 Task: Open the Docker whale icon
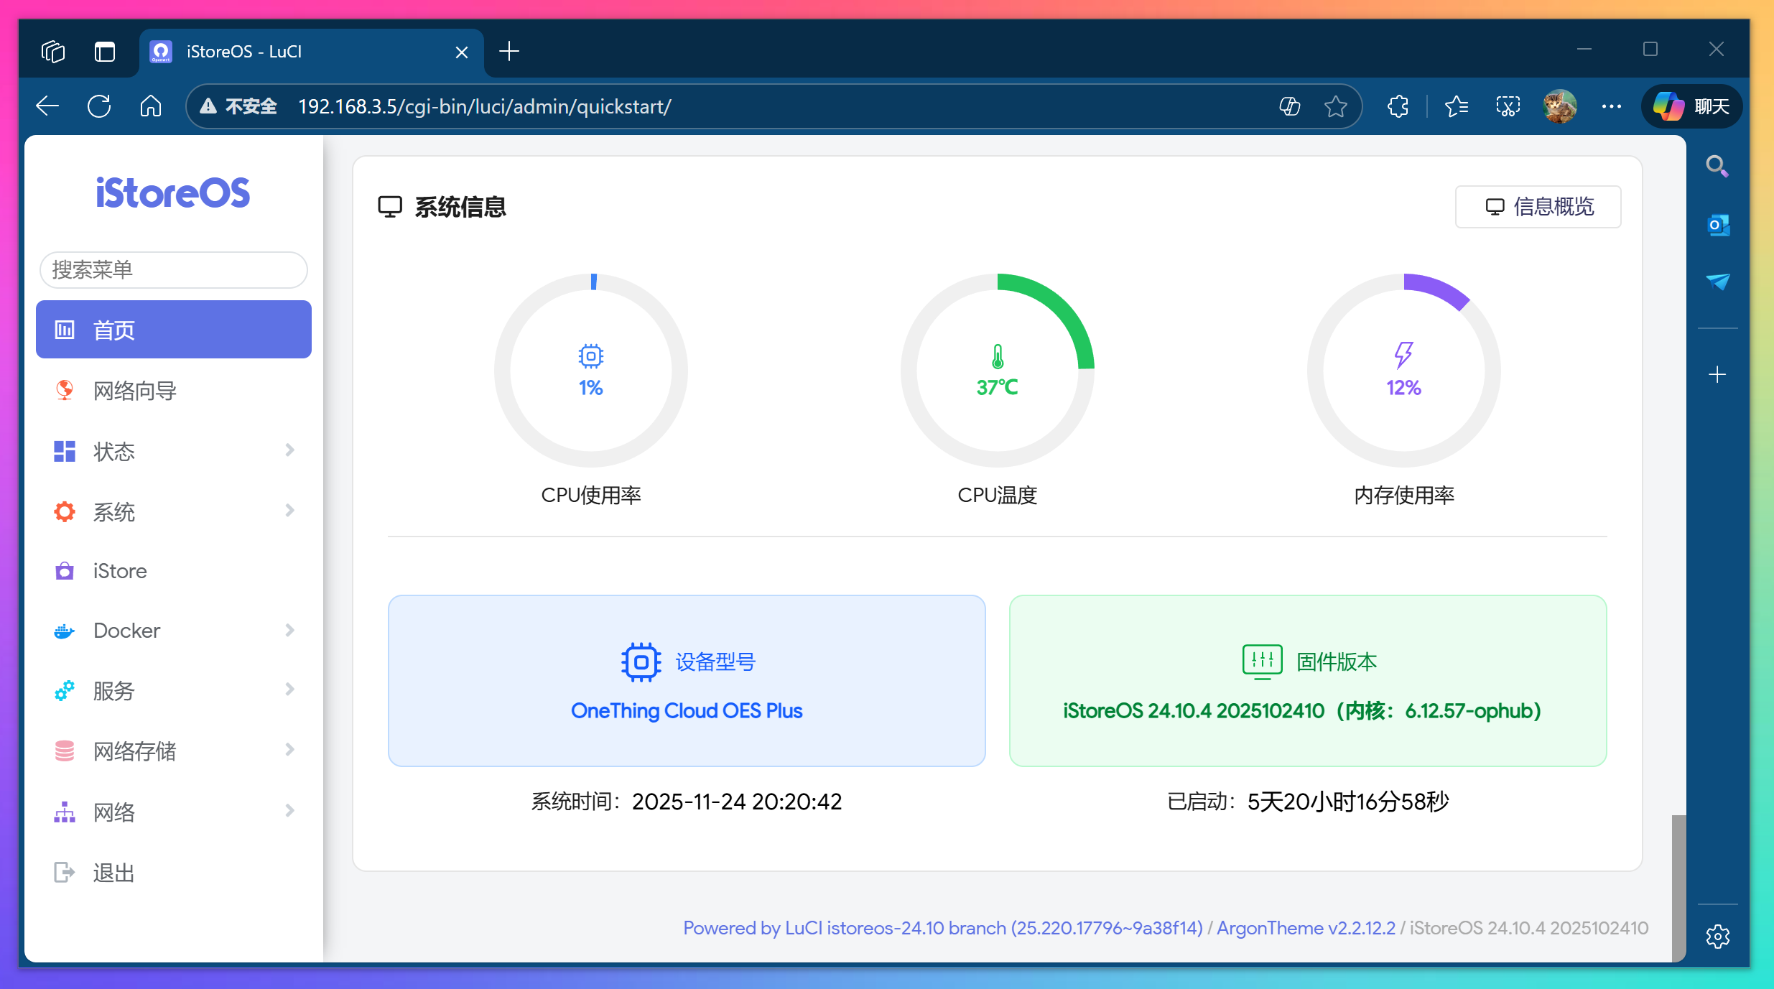(x=64, y=630)
